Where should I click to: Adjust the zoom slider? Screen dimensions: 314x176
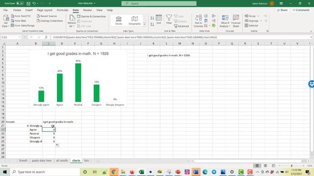point(291,166)
